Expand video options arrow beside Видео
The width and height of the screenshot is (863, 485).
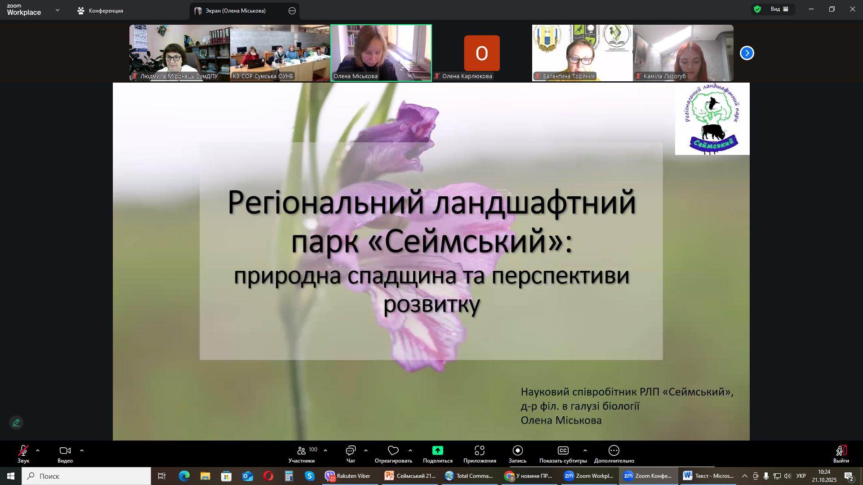[x=82, y=450]
